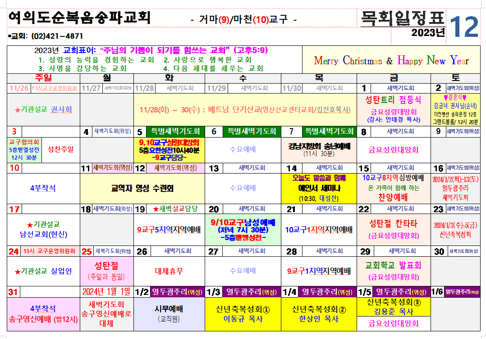Click the large blue month number 12
This screenshot has width=486, height=339.
[x=463, y=27]
